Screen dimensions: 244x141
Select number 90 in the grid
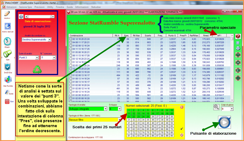[x=172, y=135]
